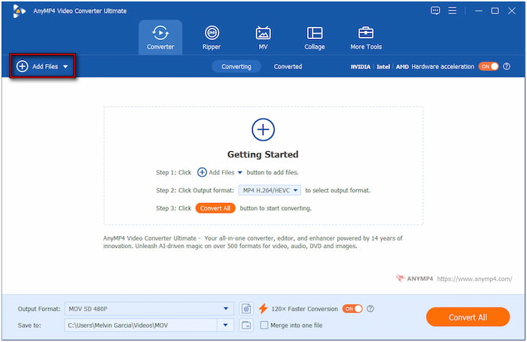
Task: Open the feedback chat icon in title bar
Action: click(435, 11)
